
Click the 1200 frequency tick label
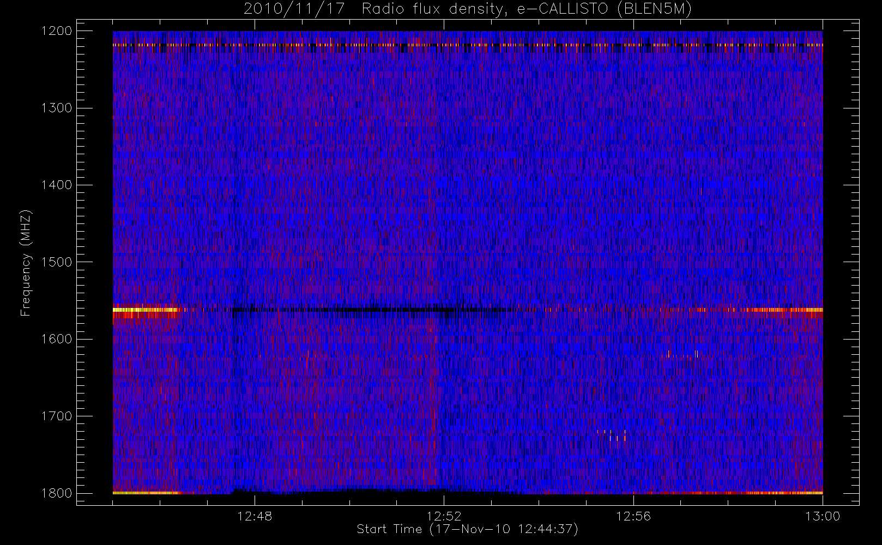click(x=57, y=31)
